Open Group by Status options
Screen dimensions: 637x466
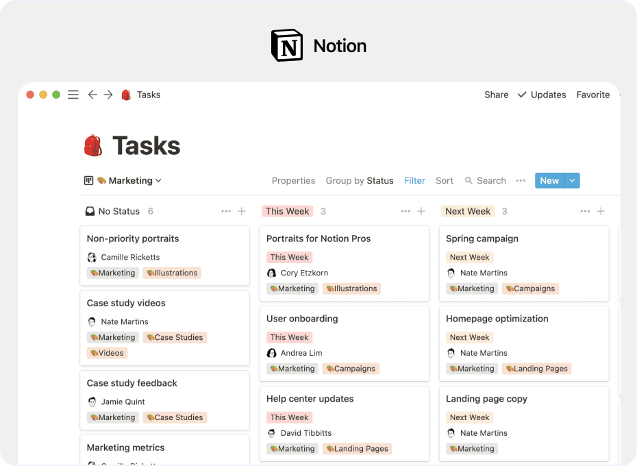360,180
